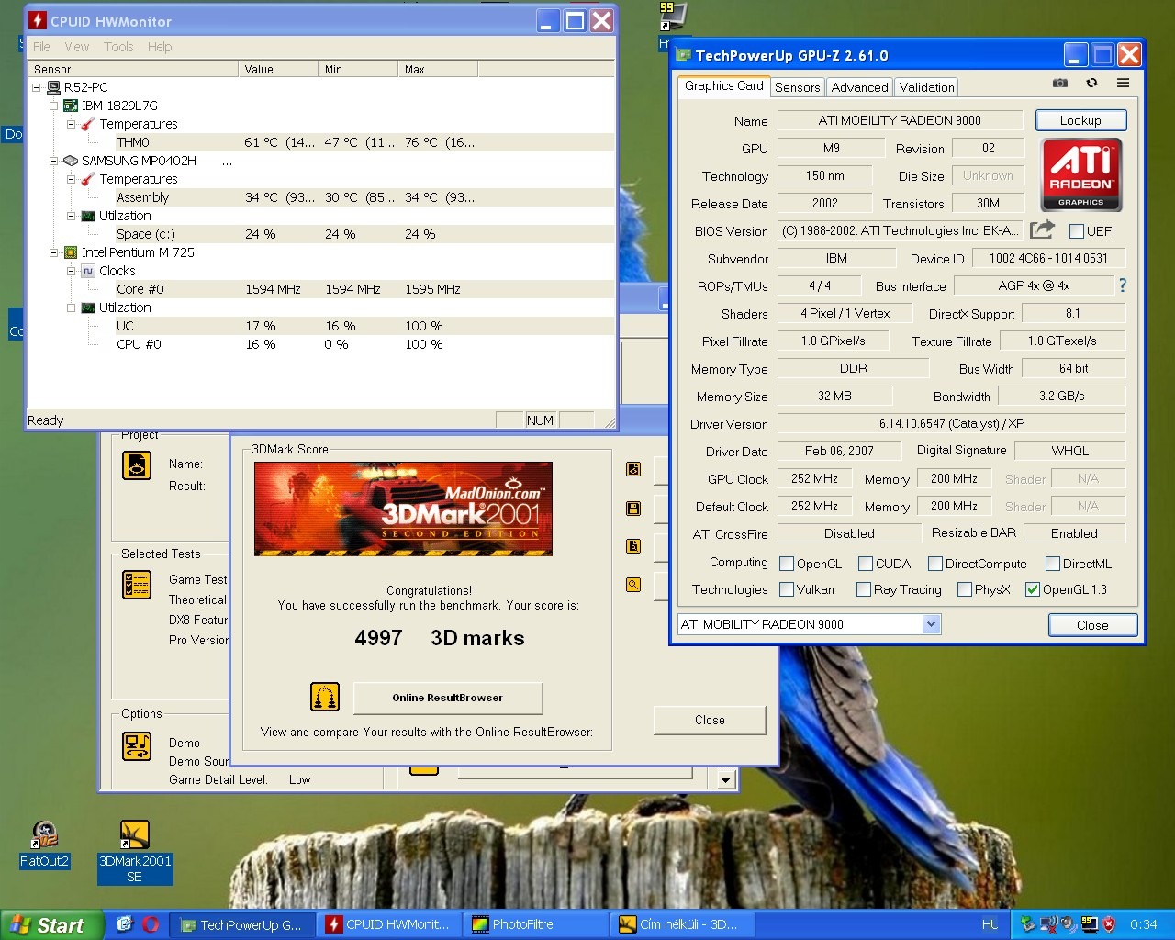1175x940 pixels.
Task: Switch to the Sensors tab in GPU-Z
Action: (x=797, y=87)
